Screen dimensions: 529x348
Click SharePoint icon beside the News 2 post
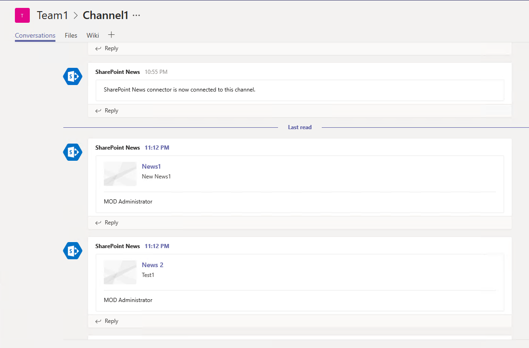coord(73,251)
